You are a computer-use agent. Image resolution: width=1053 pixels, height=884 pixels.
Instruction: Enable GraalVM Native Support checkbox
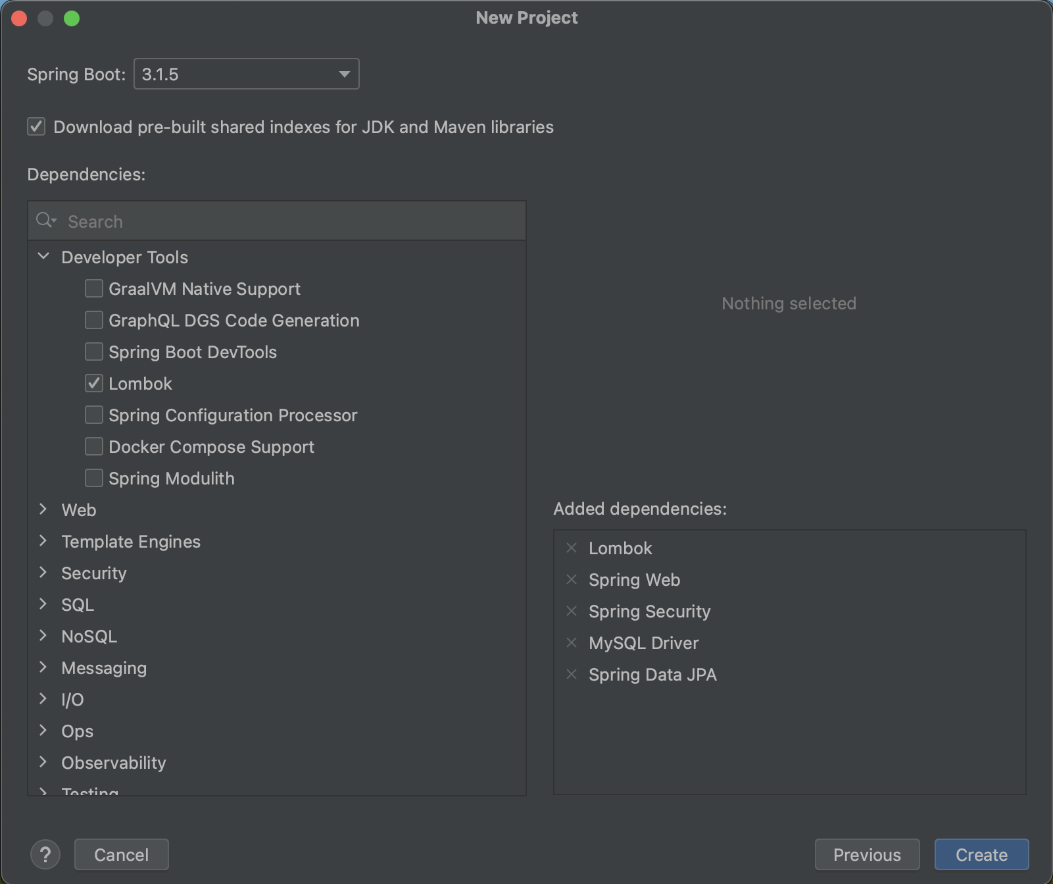point(94,288)
